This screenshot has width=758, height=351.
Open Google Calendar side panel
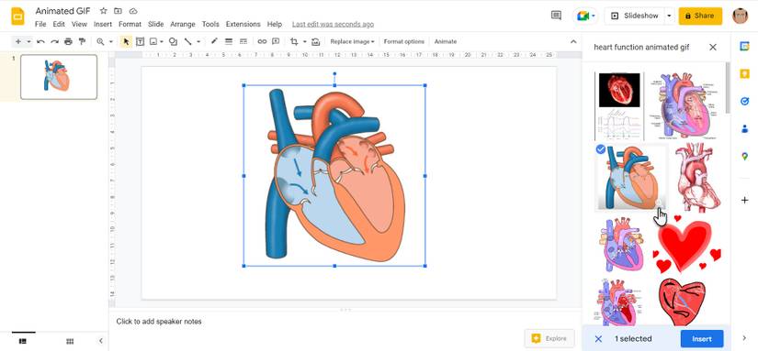tap(744, 46)
